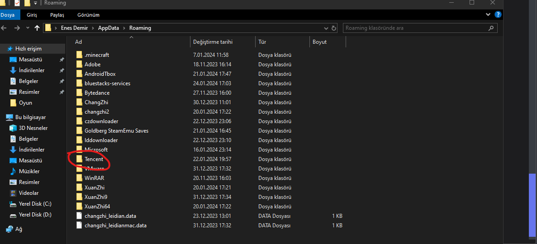Screen dimensions: 537x244
Task: Click date 7.01.2024 11:58 cell
Action: (211, 55)
